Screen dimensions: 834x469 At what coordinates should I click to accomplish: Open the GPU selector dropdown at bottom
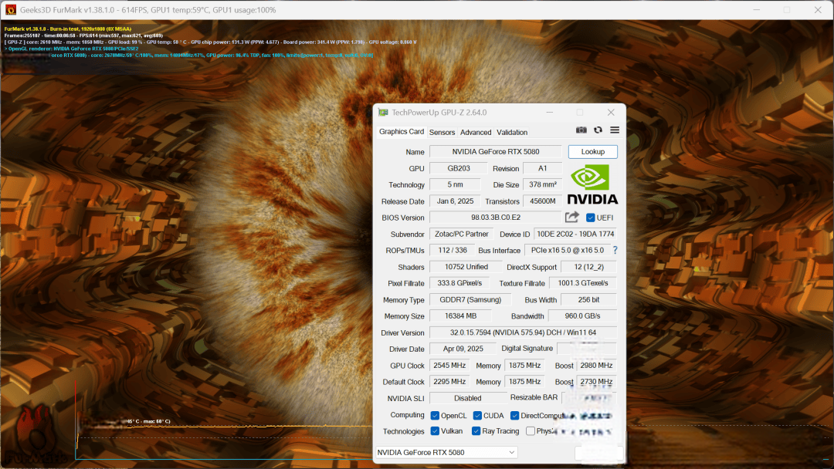pos(447,453)
